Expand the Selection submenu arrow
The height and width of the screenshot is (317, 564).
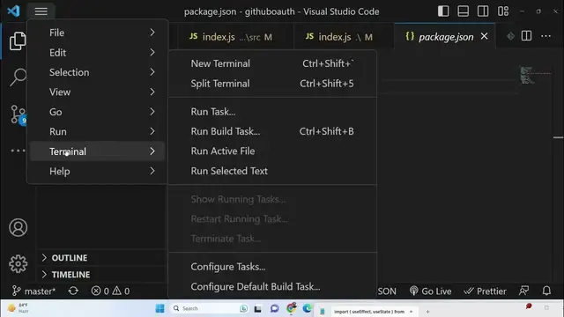point(152,72)
